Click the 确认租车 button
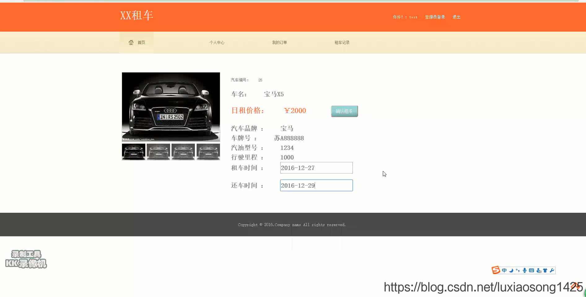The image size is (586, 297). [x=344, y=111]
